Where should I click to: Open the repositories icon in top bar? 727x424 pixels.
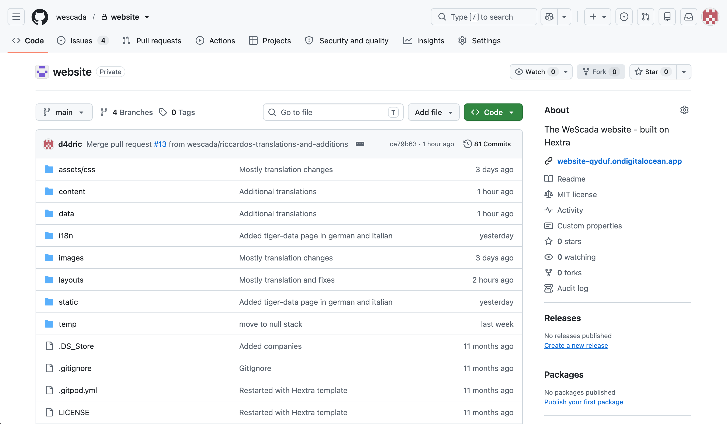(667, 17)
